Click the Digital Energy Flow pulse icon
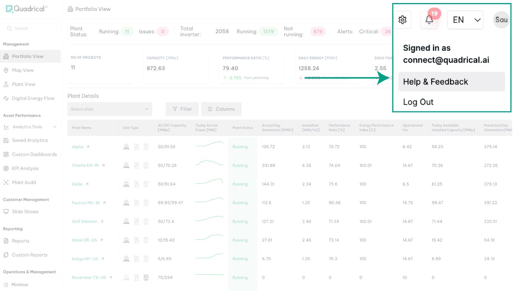 [x=6, y=99]
